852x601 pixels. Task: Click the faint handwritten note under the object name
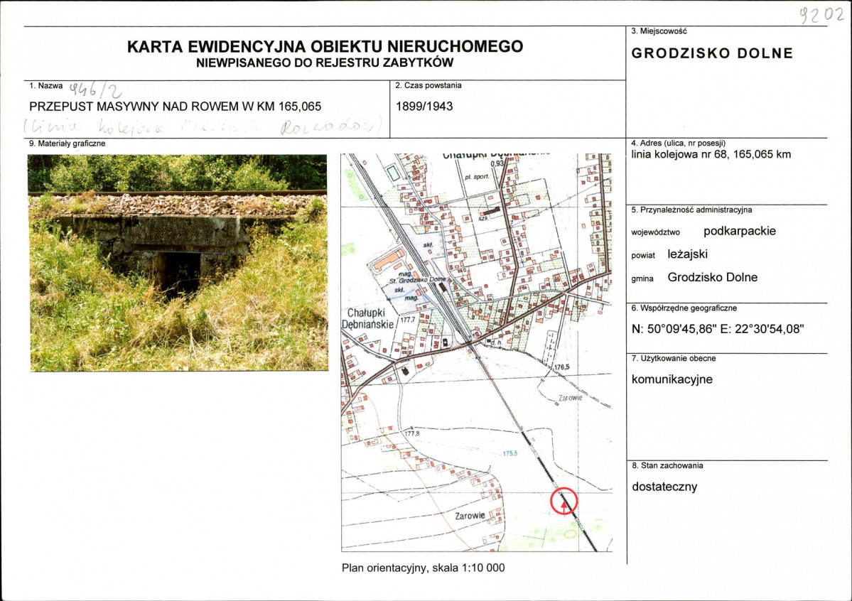point(204,126)
